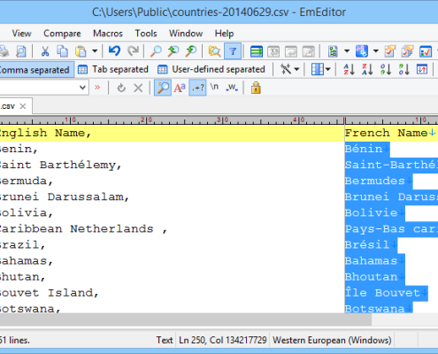Image resolution: width=438 pixels, height=354 pixels.
Task: Click the horizontal scrollbar thumb
Action: tap(186, 319)
